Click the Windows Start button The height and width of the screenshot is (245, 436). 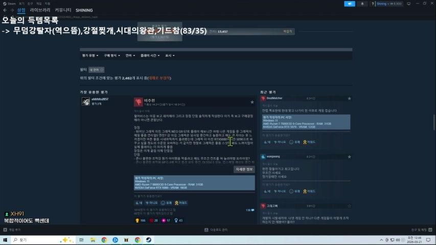5,240
